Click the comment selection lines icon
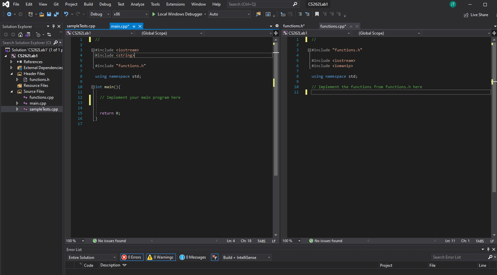This screenshot has width=497, height=275. click(300, 14)
